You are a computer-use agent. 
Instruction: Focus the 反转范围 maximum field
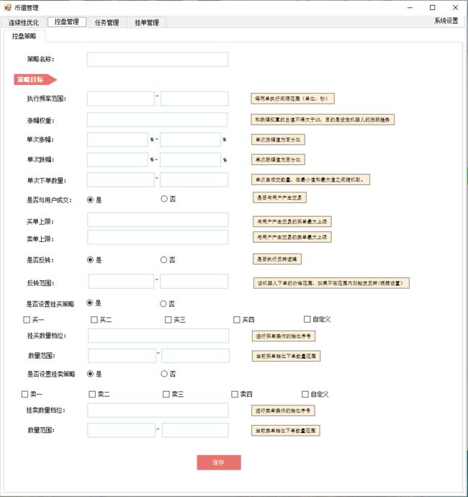click(194, 281)
